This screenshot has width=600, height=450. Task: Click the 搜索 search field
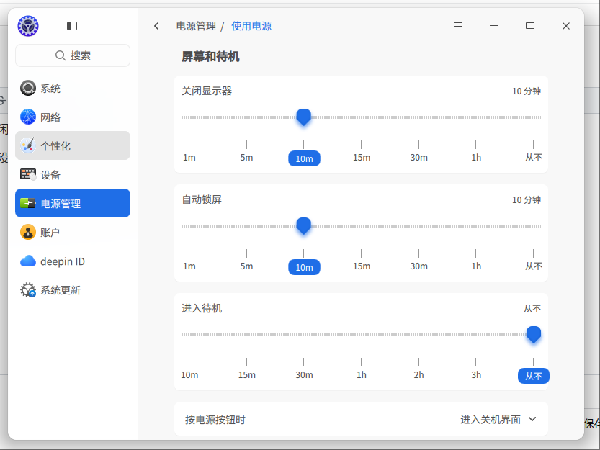coord(73,55)
